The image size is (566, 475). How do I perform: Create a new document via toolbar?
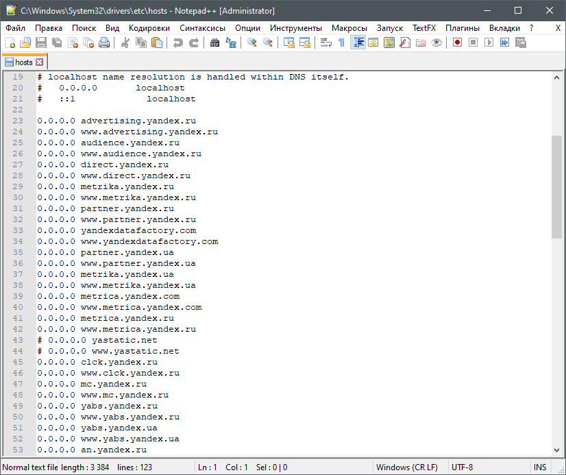[x=10, y=42]
